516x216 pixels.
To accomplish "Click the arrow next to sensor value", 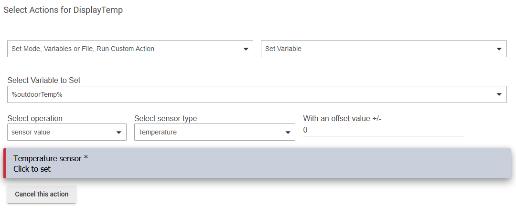I will coord(119,133).
